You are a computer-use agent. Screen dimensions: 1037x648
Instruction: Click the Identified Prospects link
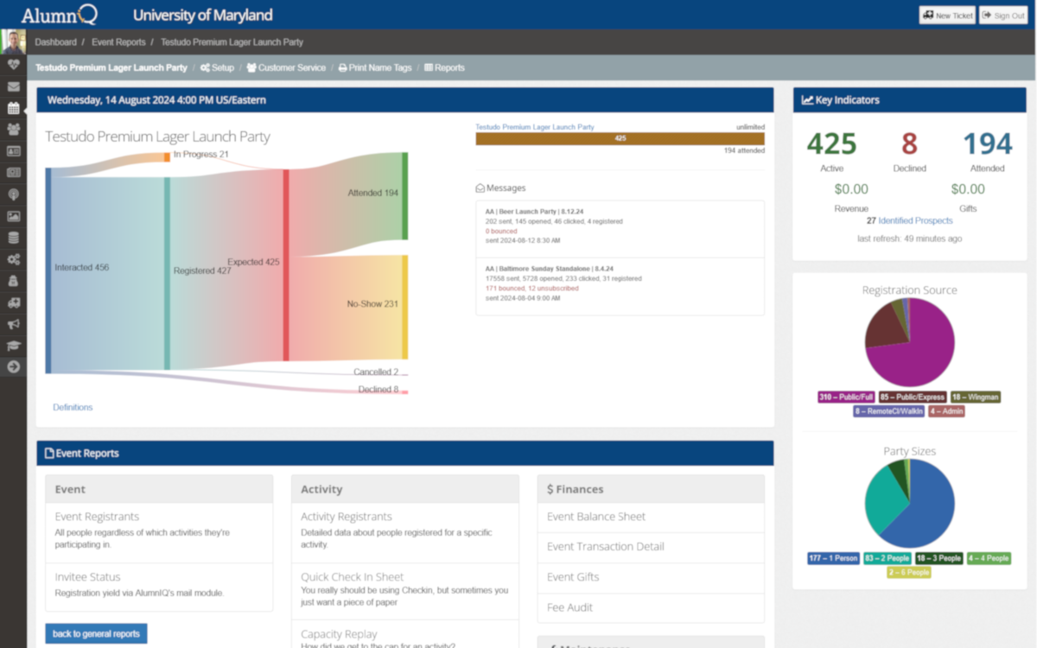click(x=915, y=220)
